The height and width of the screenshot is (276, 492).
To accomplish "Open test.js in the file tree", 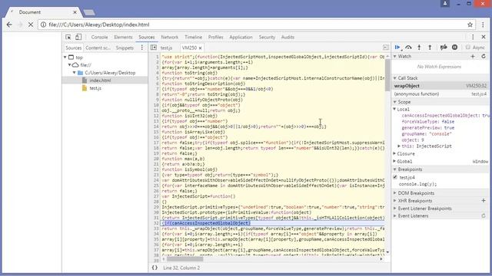I will pos(95,88).
